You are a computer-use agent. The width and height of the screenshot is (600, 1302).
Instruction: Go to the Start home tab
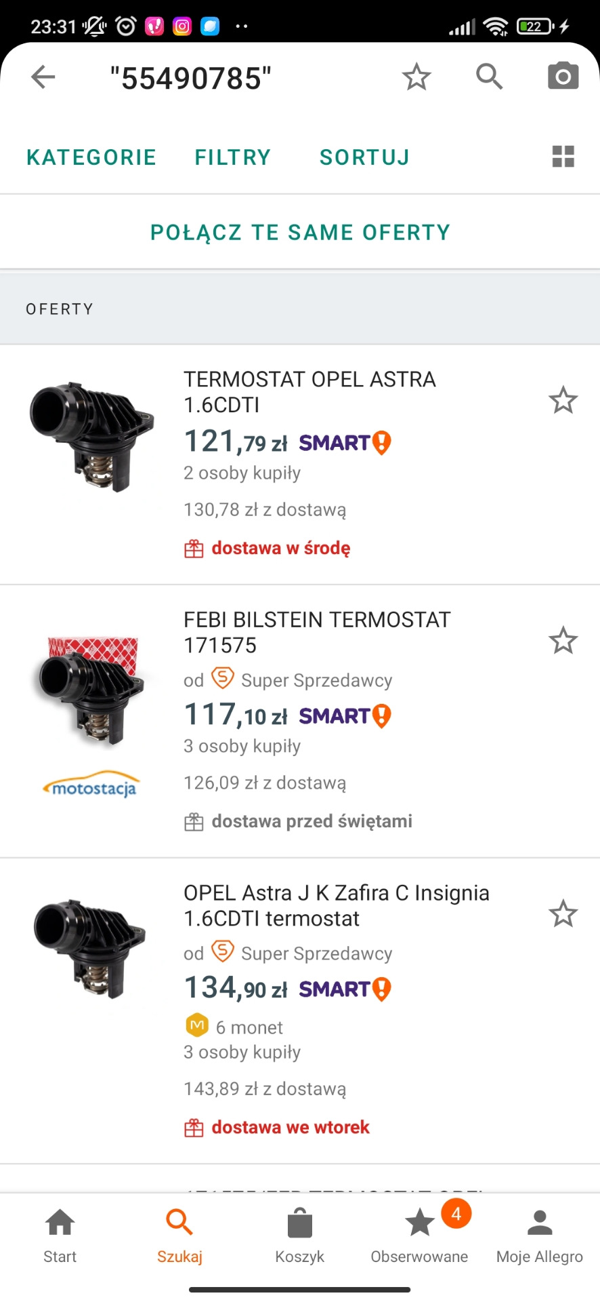[x=60, y=1236]
